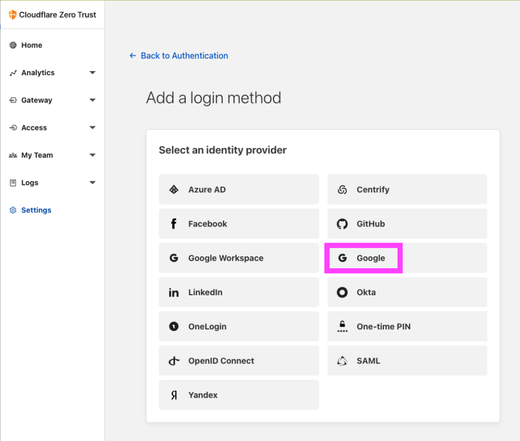Click the OneLogin circle icon
This screenshot has width=520, height=441.
tap(174, 327)
